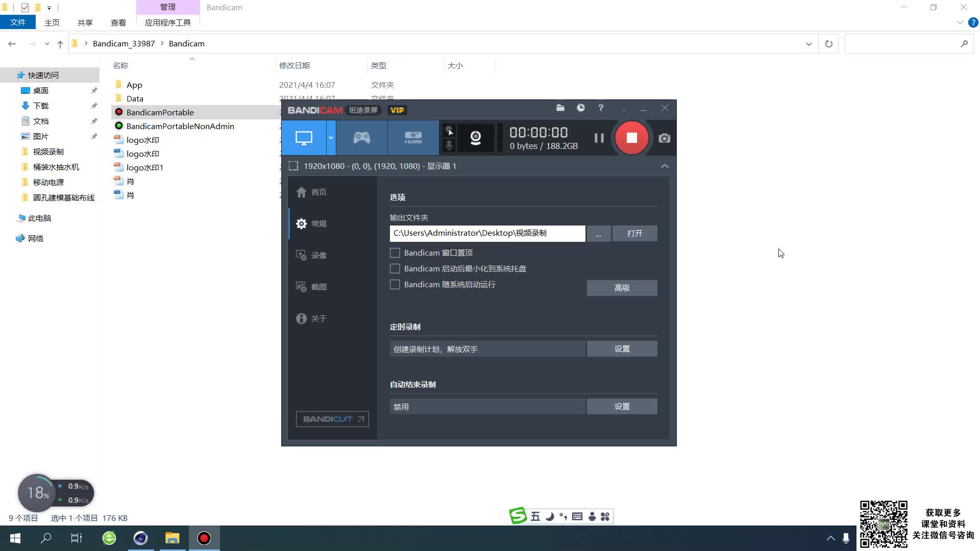The image size is (980, 551).
Task: Browse output folder with ... button
Action: pyautogui.click(x=599, y=233)
